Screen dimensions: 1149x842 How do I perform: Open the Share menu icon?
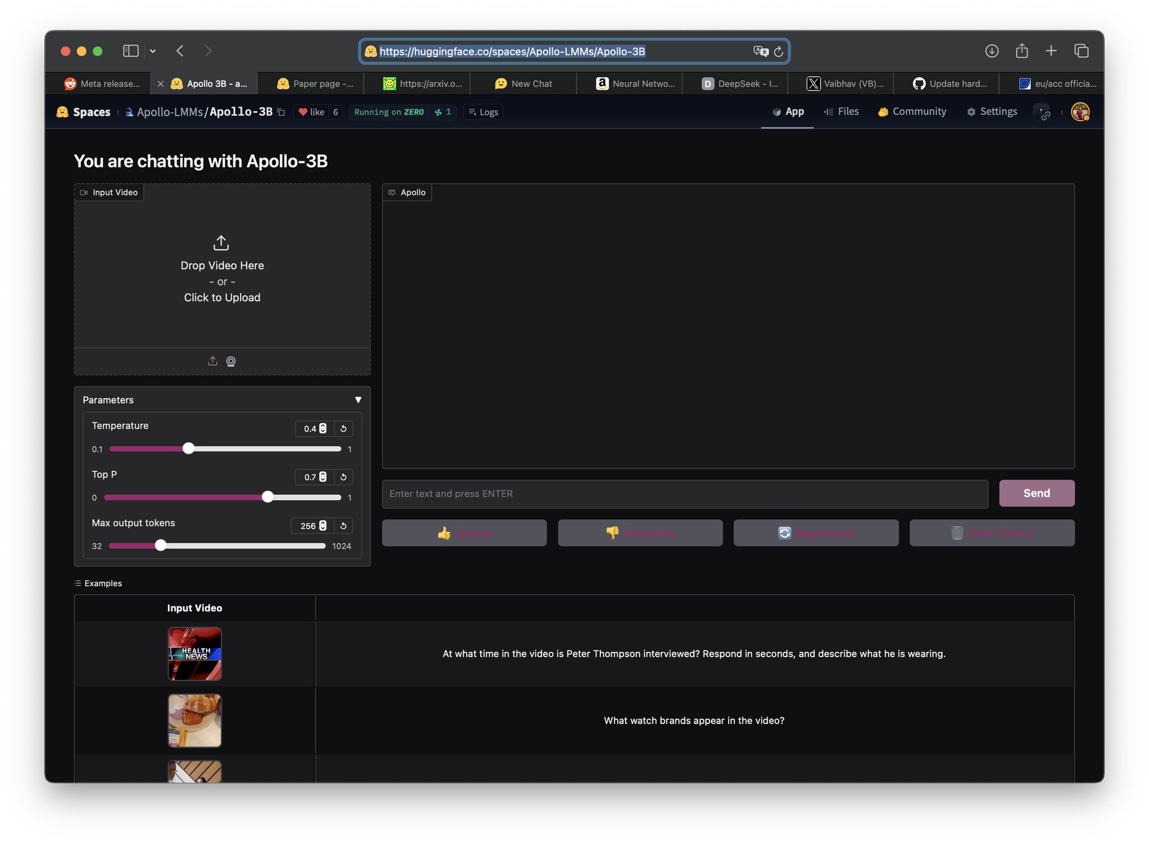(1022, 51)
